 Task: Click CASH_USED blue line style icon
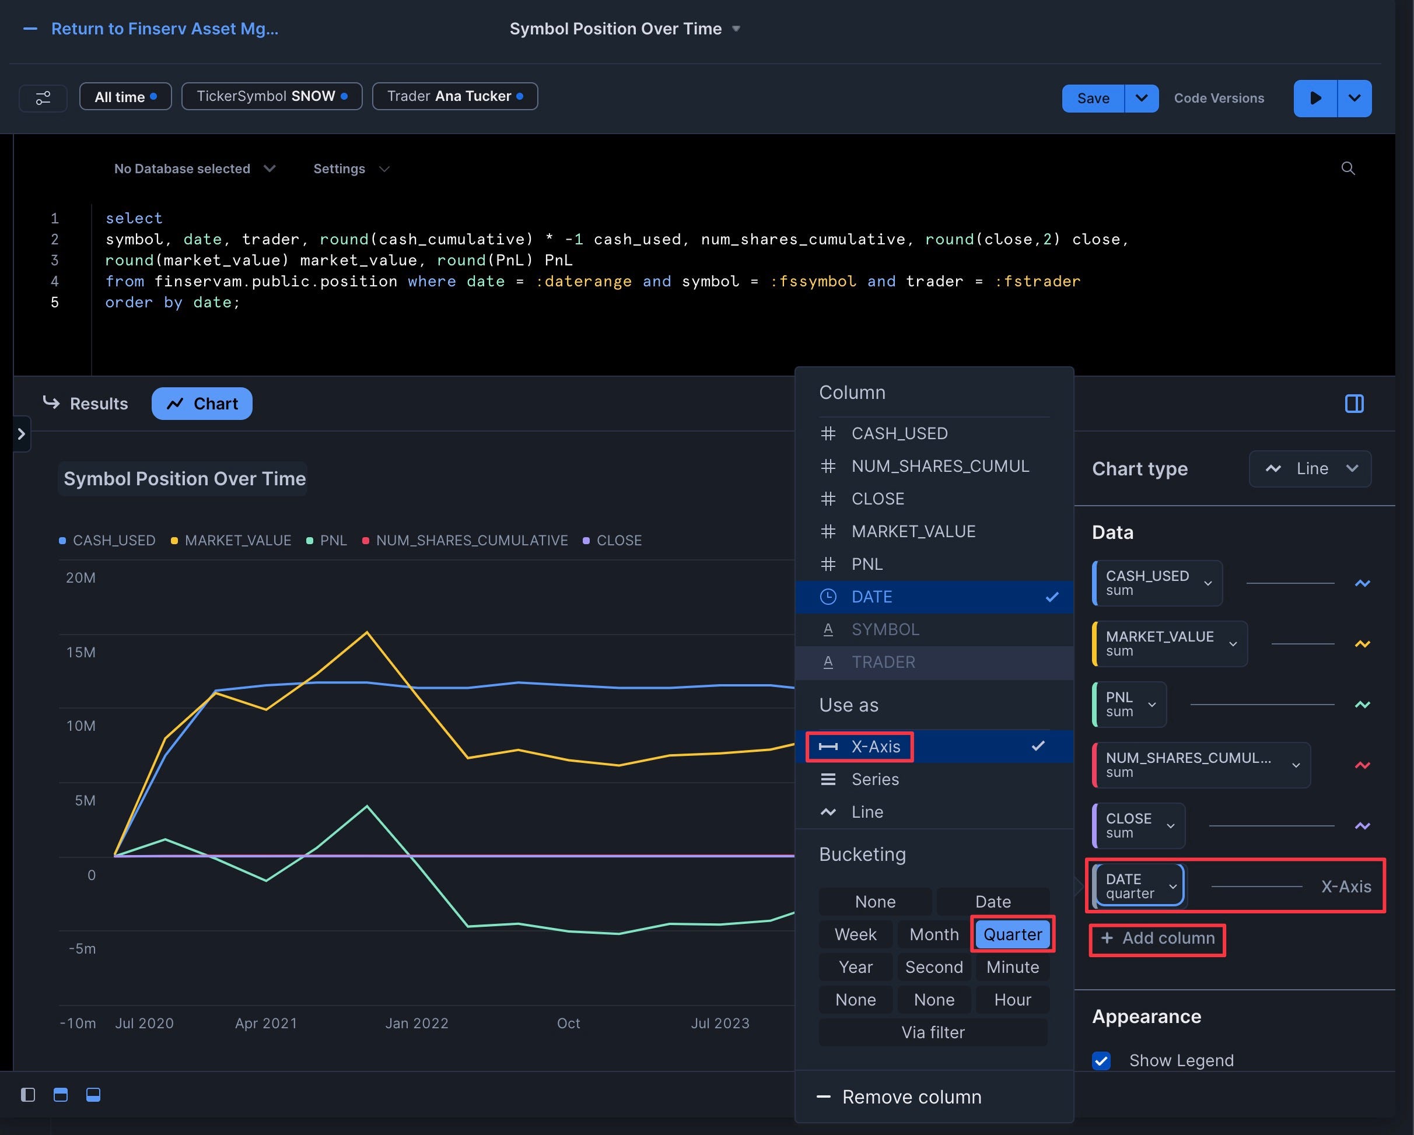pyautogui.click(x=1362, y=583)
